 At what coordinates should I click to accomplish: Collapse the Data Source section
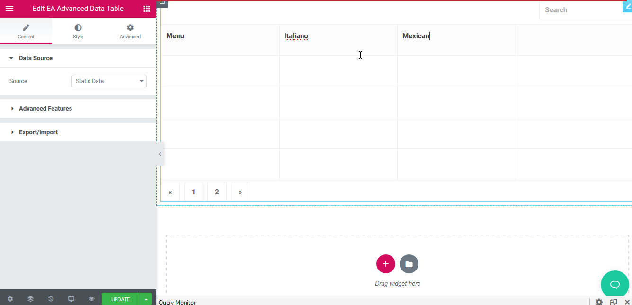(x=36, y=58)
